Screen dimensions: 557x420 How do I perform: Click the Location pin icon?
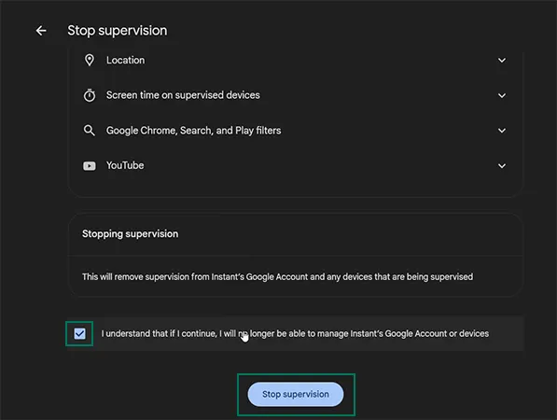pos(90,60)
